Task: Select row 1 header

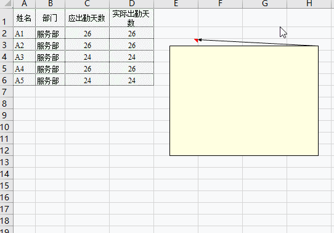Action: (6, 18)
